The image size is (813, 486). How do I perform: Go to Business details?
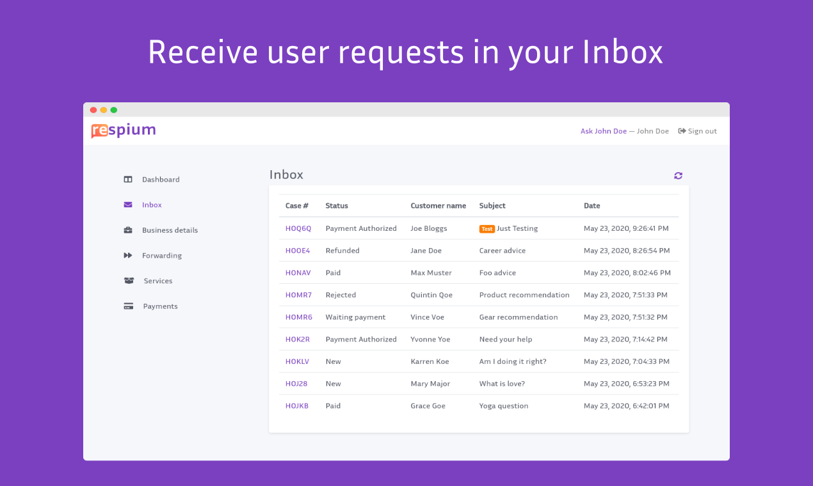tap(170, 230)
